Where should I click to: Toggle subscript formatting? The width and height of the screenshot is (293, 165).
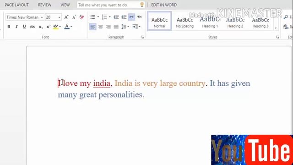point(41,27)
